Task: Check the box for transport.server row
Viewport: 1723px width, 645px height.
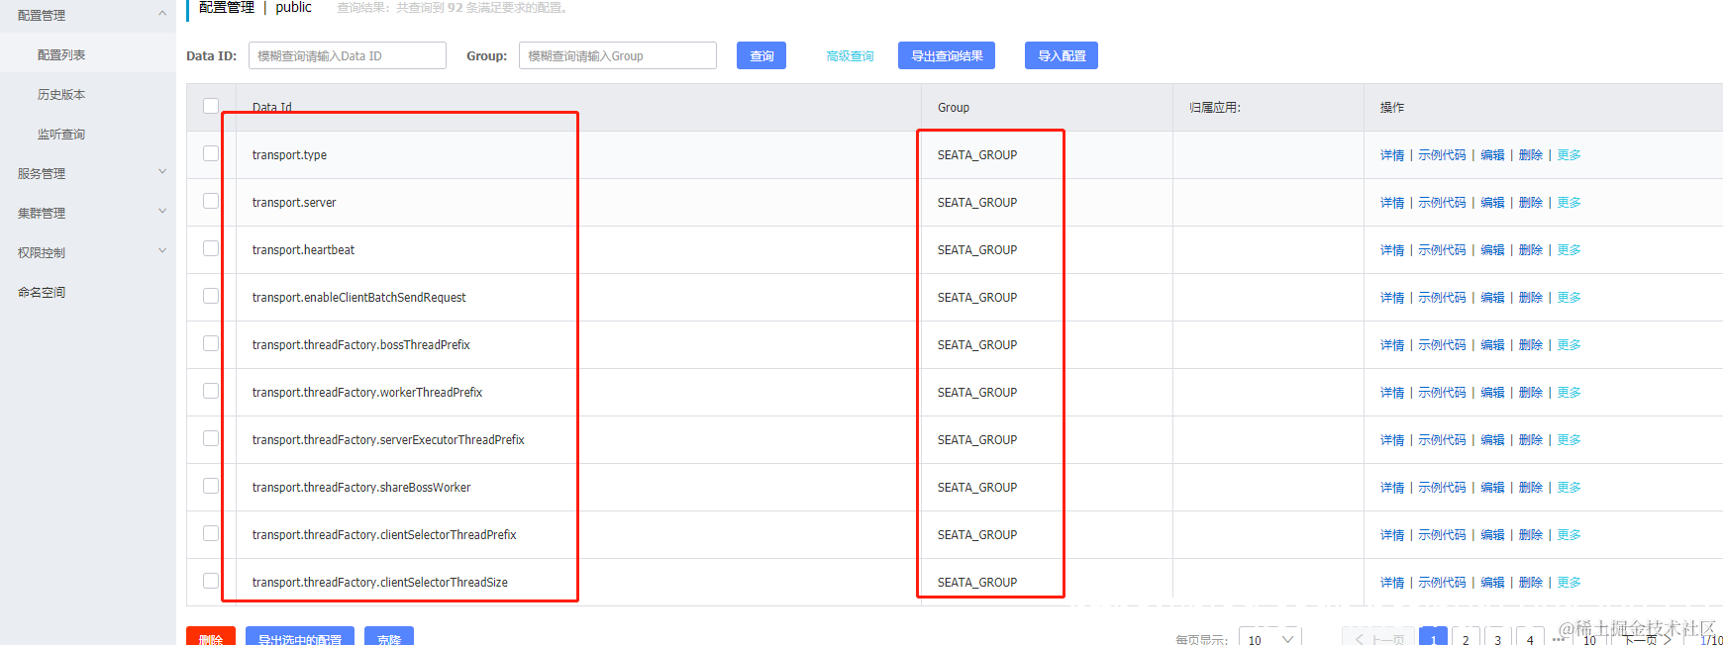Action: [211, 201]
